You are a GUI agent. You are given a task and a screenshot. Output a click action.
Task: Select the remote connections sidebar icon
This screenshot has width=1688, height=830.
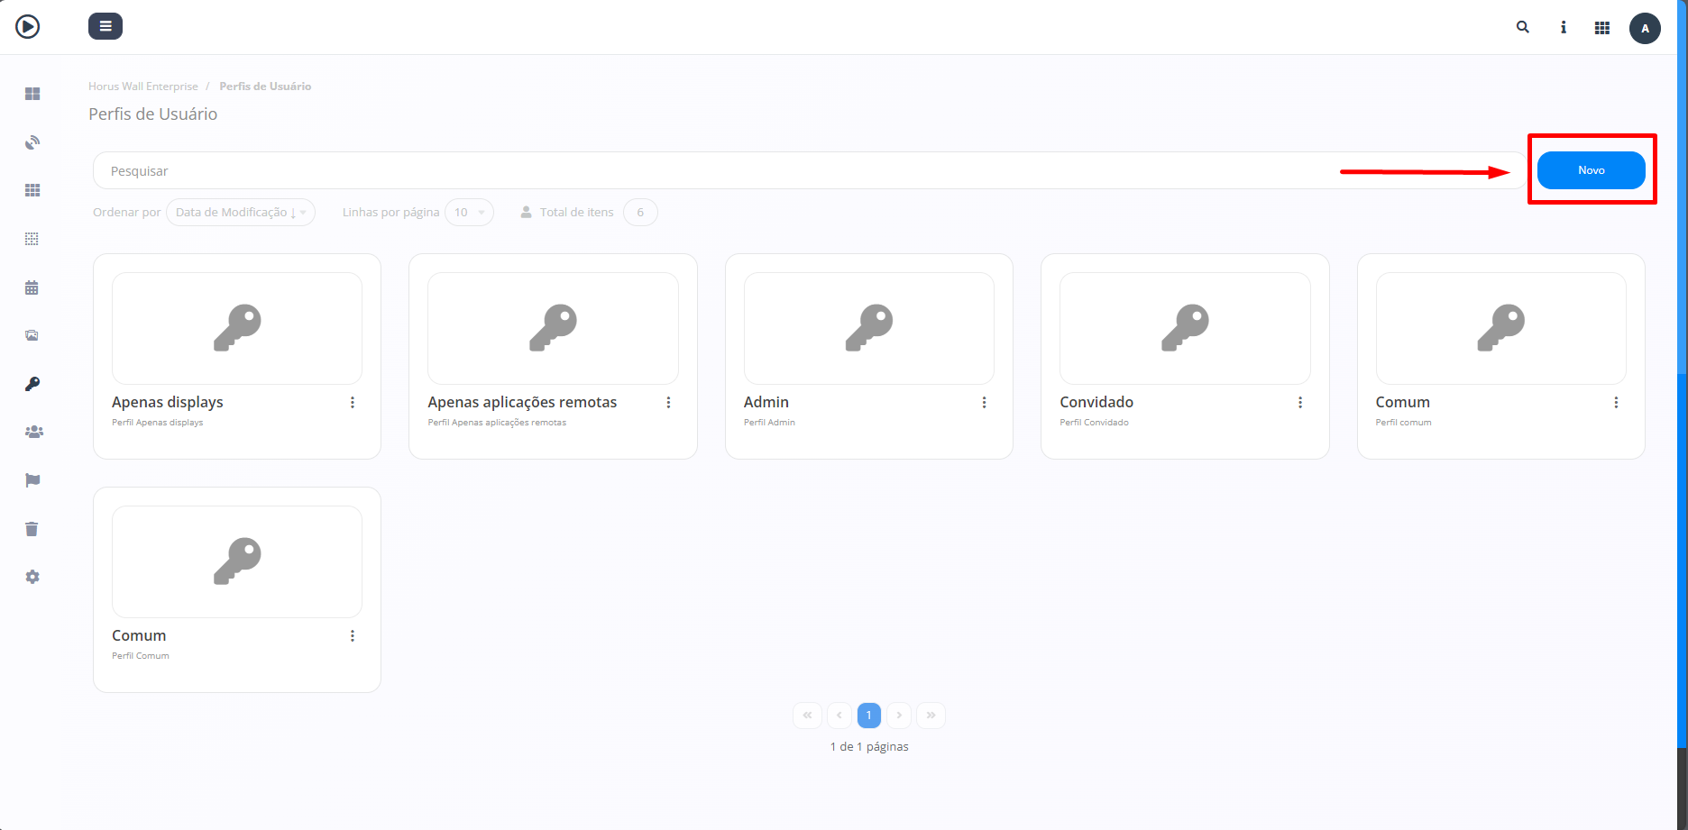click(x=32, y=141)
